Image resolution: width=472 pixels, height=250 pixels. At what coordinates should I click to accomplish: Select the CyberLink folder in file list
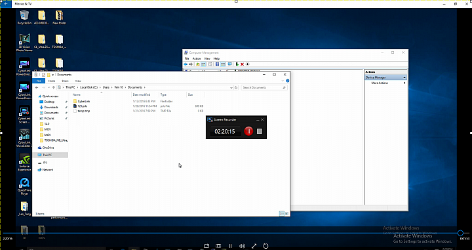[x=84, y=101]
